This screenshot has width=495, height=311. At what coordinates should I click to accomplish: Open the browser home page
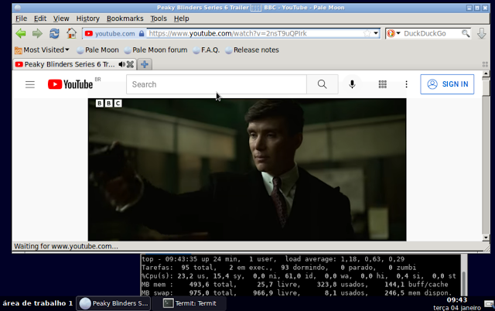[72, 33]
